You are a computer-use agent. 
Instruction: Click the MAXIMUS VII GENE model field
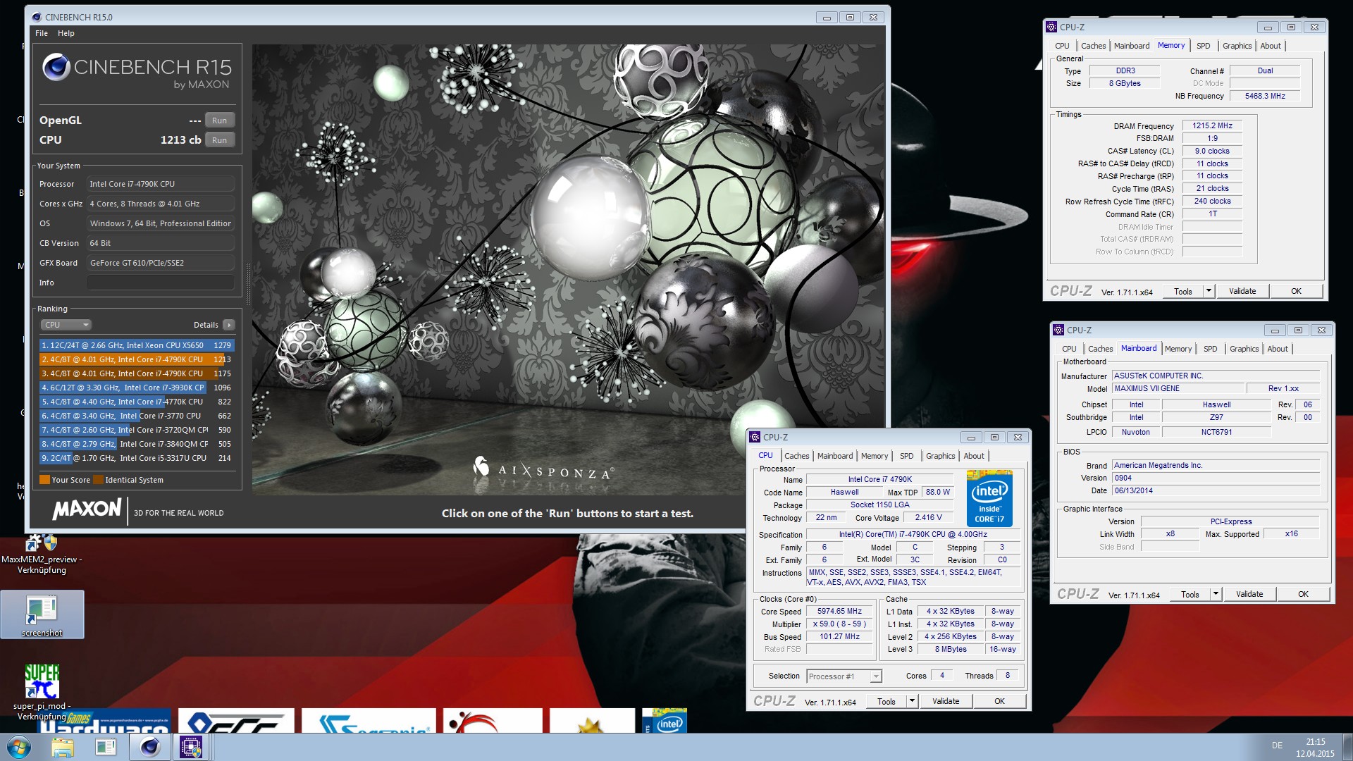(x=1178, y=389)
